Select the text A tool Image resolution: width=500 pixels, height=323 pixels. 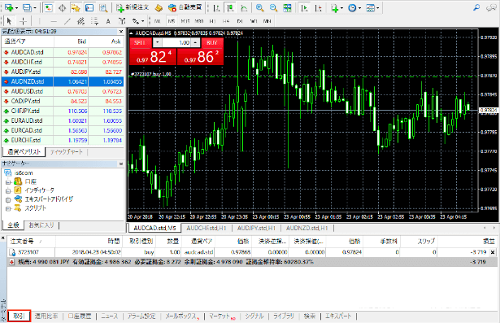coord(108,21)
